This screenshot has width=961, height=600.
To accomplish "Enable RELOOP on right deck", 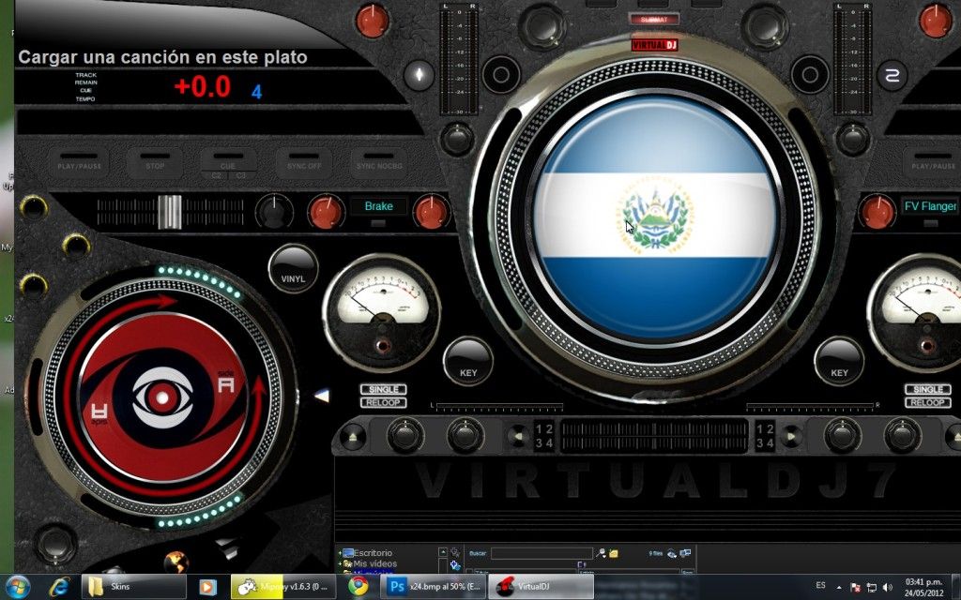I will coord(928,402).
